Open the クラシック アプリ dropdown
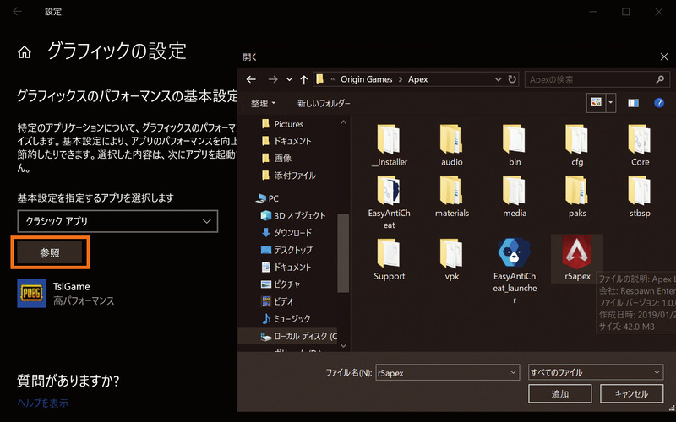 pos(117,221)
